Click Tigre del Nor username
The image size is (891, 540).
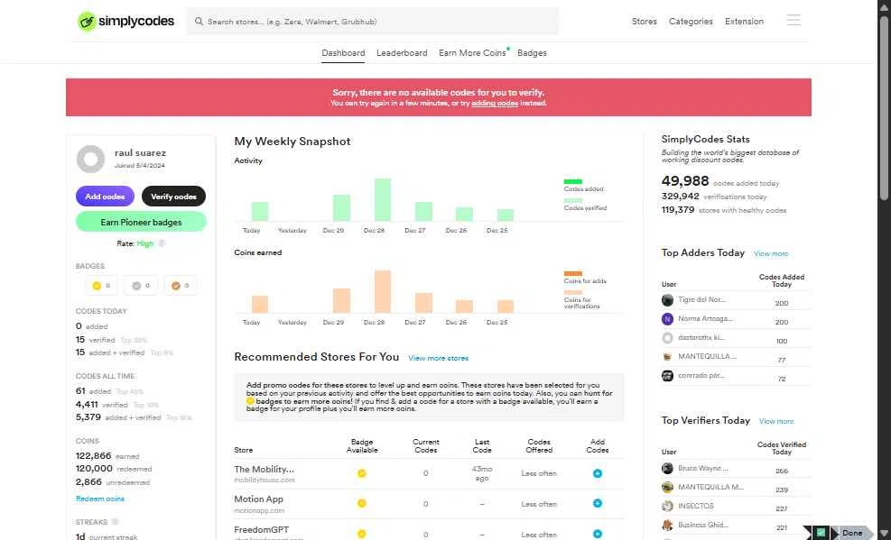701,299
